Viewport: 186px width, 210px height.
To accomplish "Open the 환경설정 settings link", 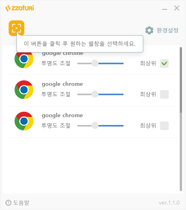I will point(168,30).
